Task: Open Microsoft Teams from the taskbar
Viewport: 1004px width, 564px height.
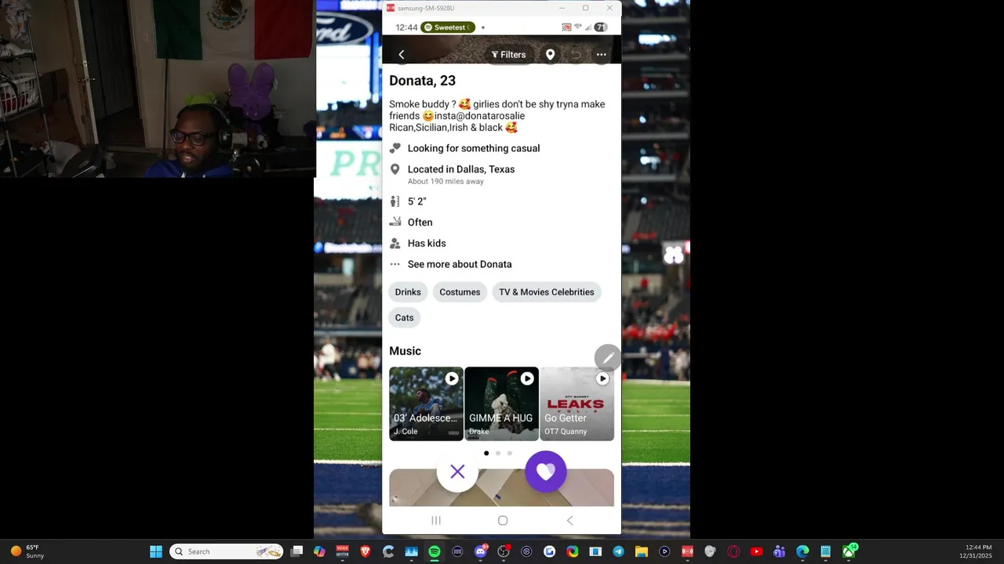Action: (779, 551)
